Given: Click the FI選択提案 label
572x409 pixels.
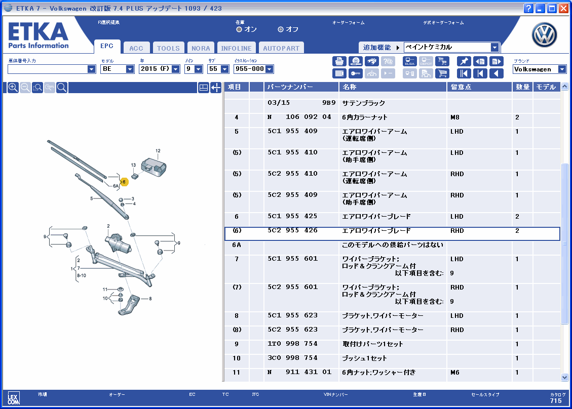Looking at the screenshot, I should (109, 22).
